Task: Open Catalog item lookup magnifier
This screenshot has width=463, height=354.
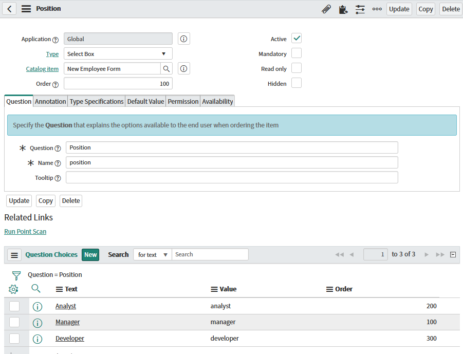Action: (x=166, y=69)
